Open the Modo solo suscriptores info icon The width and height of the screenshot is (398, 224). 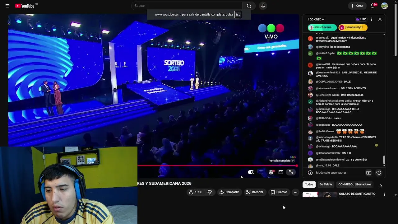310,173
